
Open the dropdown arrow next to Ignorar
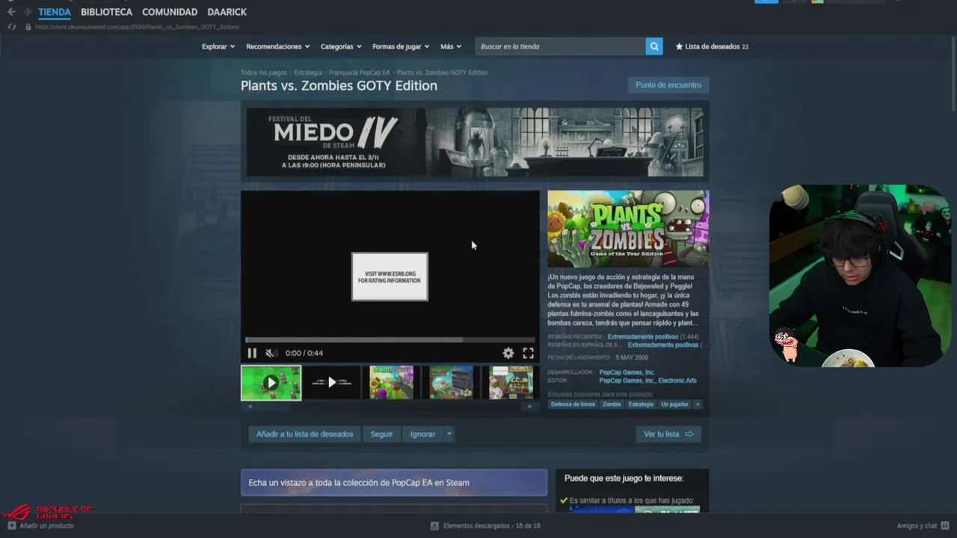click(449, 434)
